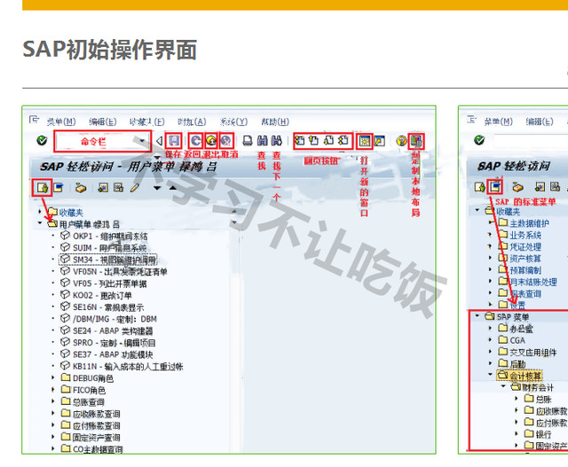
Task: Click move favorites up black triangle
Action: [173, 187]
